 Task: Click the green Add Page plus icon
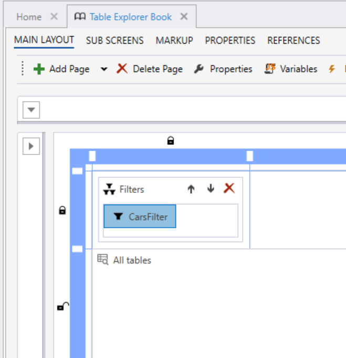tap(39, 69)
